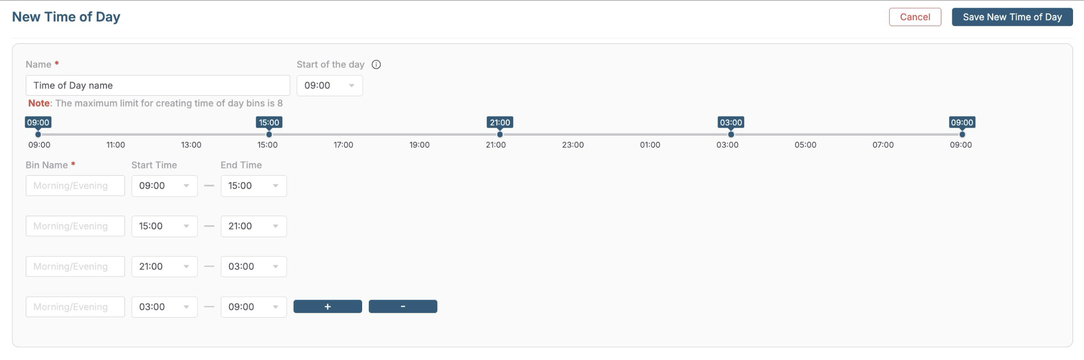Open third bin's 03:00 End Time dropdown
1084x360 pixels.
pos(253,267)
